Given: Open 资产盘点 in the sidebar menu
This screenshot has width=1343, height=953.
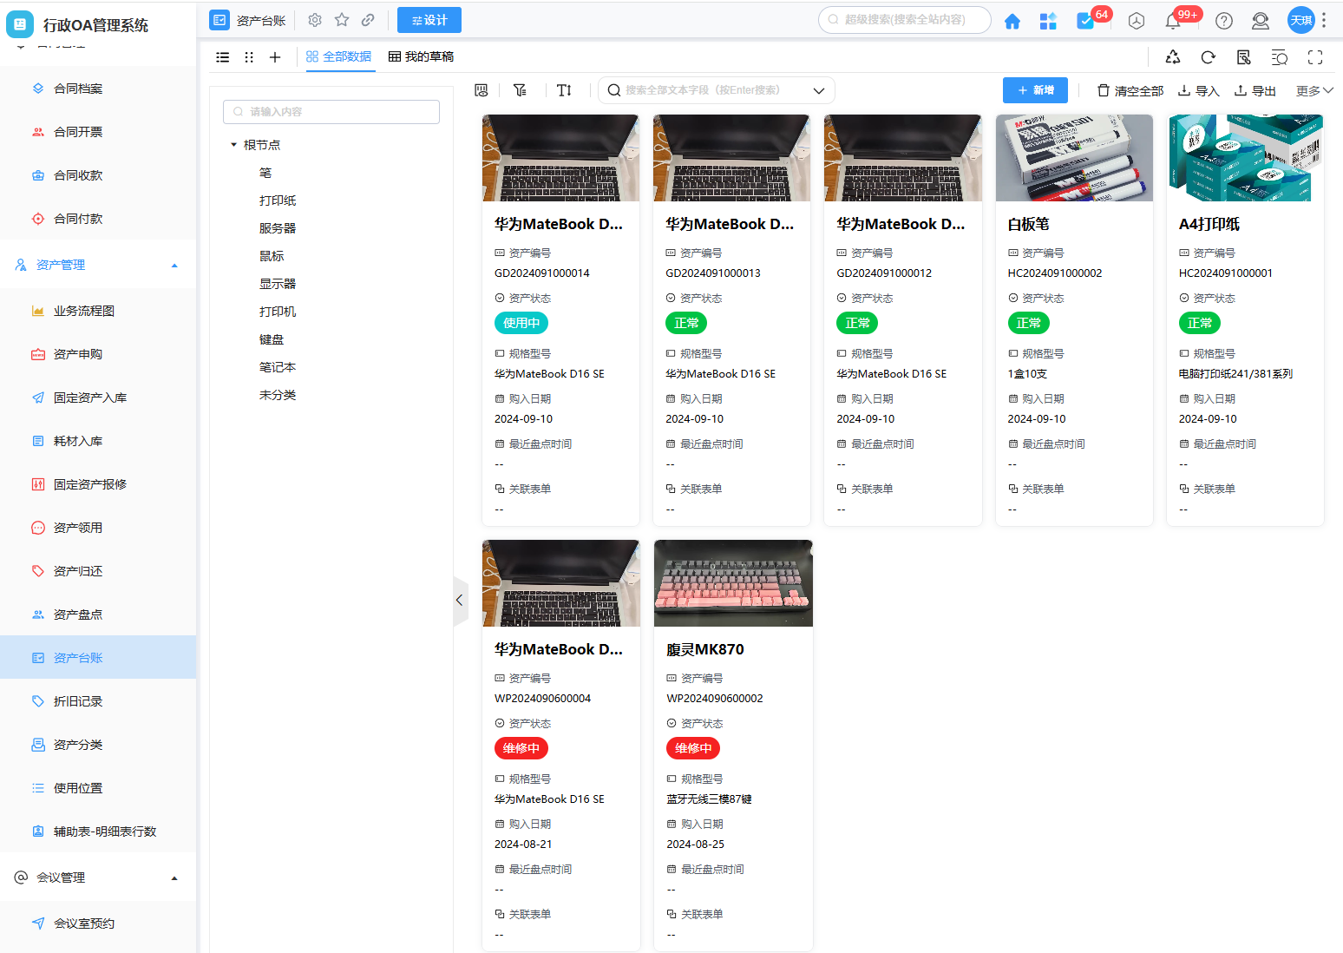Looking at the screenshot, I should coord(78,615).
